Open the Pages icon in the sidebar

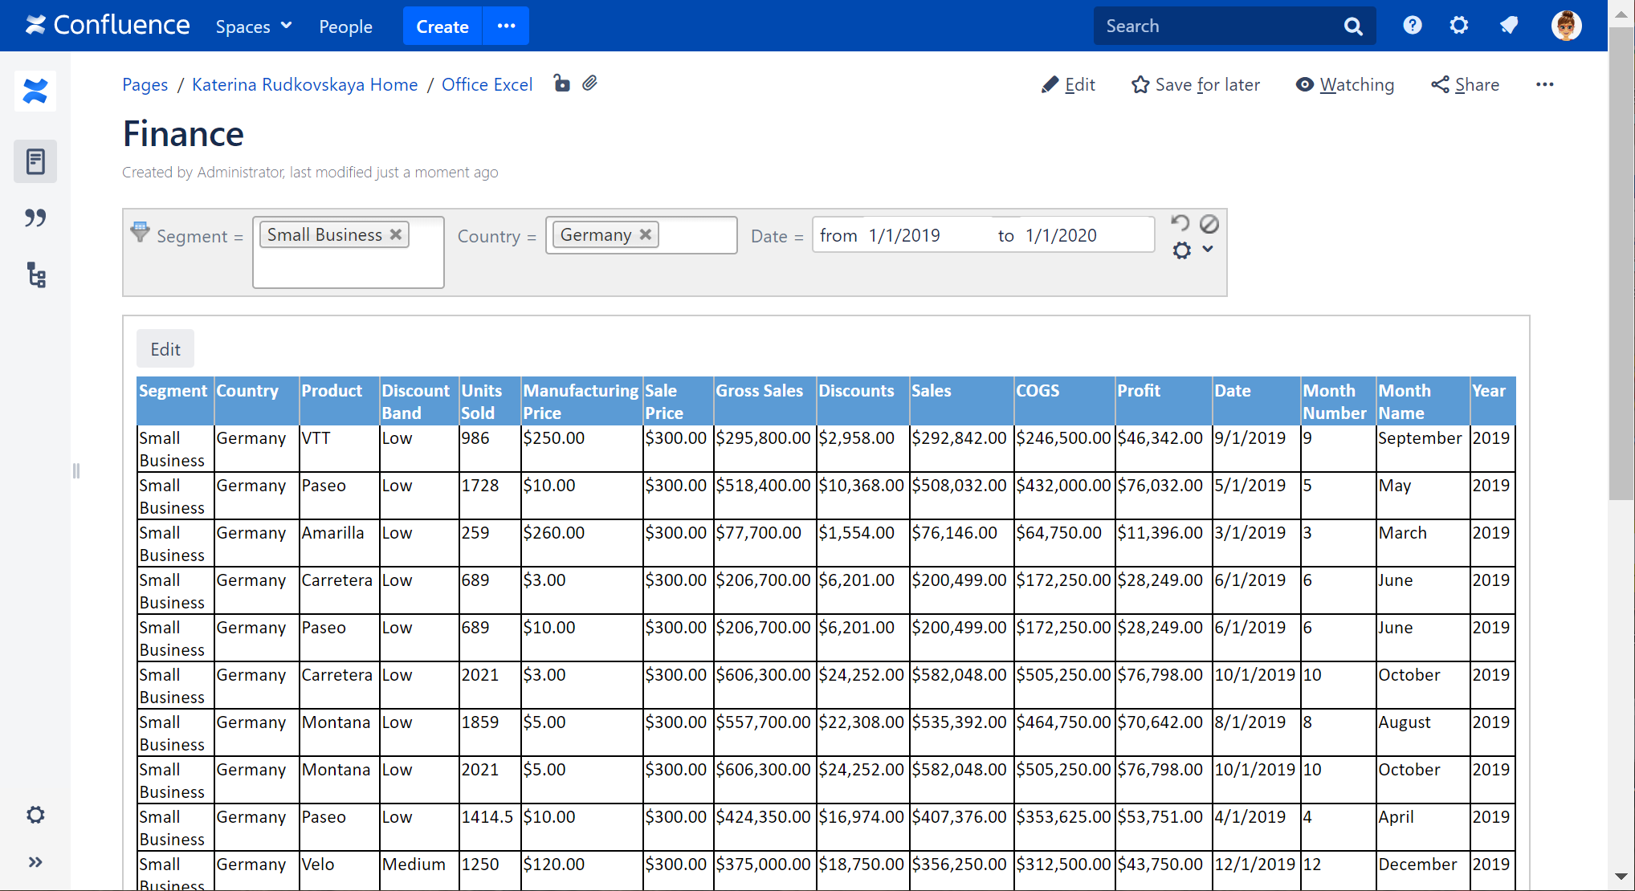click(x=35, y=161)
